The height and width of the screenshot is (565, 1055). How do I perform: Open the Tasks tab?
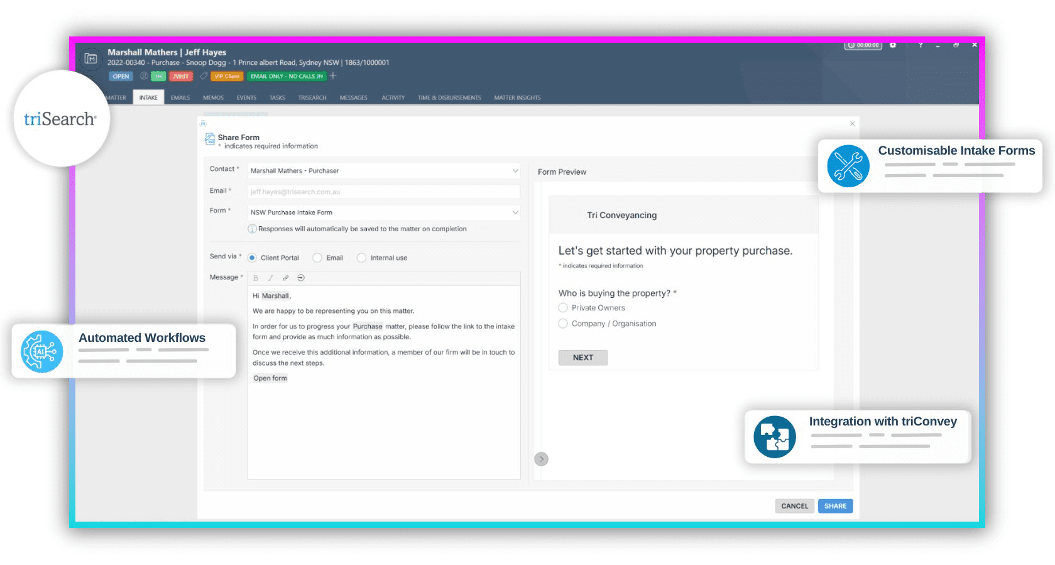point(277,98)
